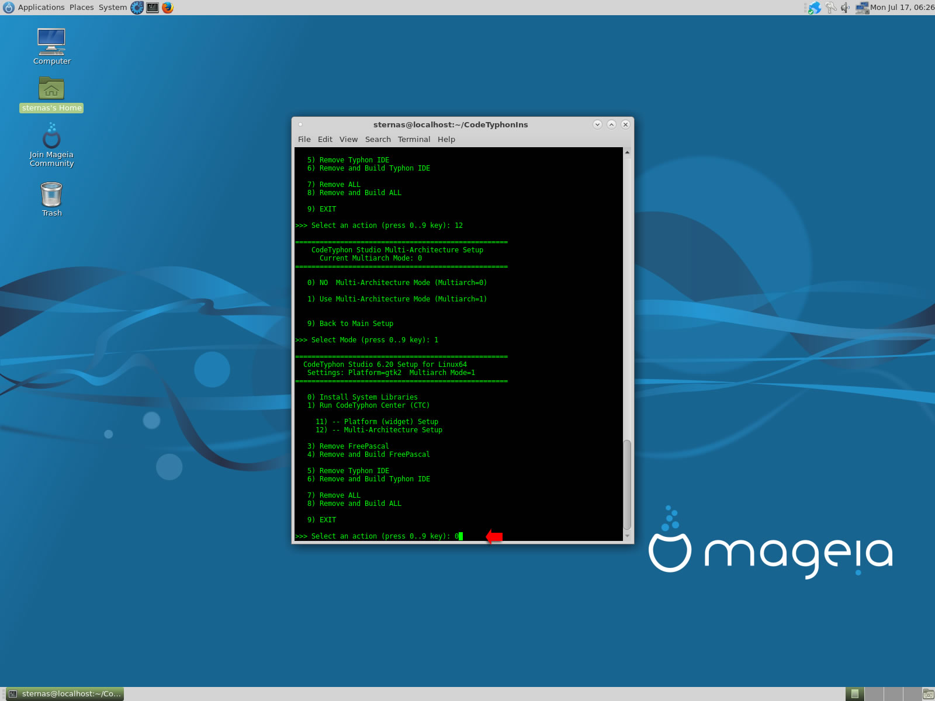Image resolution: width=935 pixels, height=701 pixels.
Task: Switch to the third workspace
Action: pos(894,694)
